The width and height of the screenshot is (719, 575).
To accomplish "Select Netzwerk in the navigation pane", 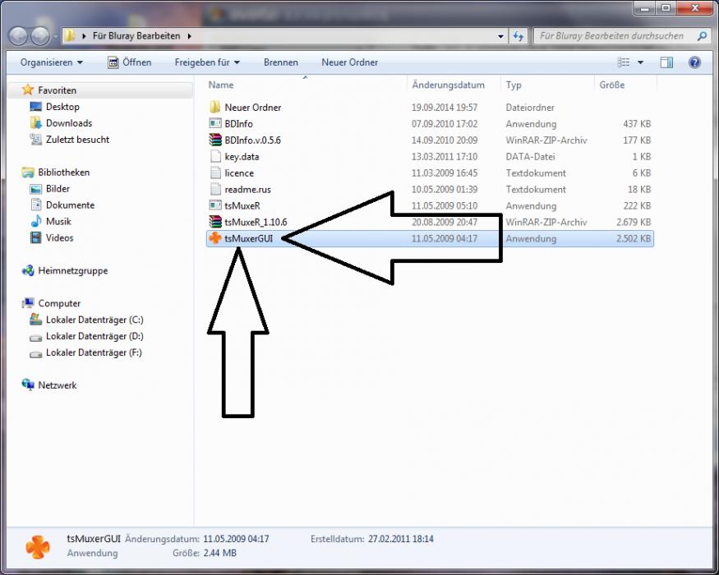I will [x=58, y=385].
